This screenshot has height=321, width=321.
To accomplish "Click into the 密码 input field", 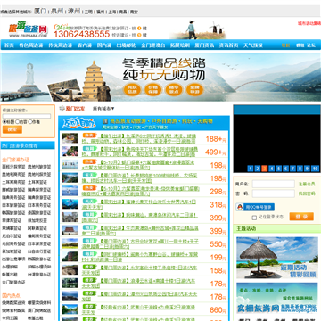I will point(274,193).
